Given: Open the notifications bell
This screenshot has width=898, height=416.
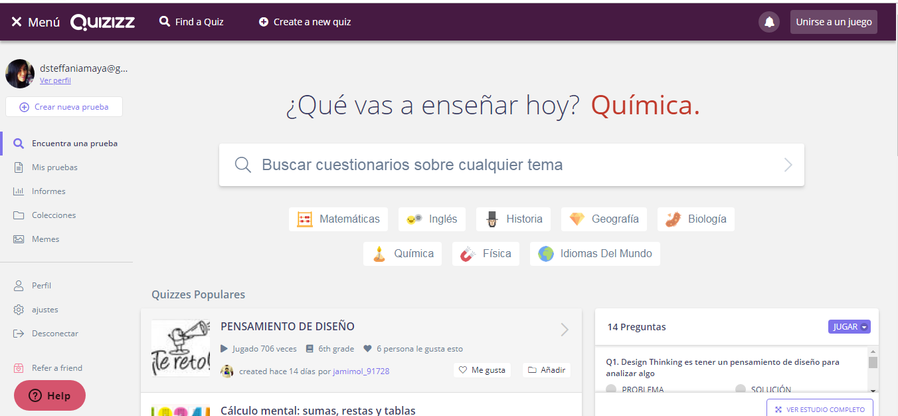Looking at the screenshot, I should click(x=768, y=21).
